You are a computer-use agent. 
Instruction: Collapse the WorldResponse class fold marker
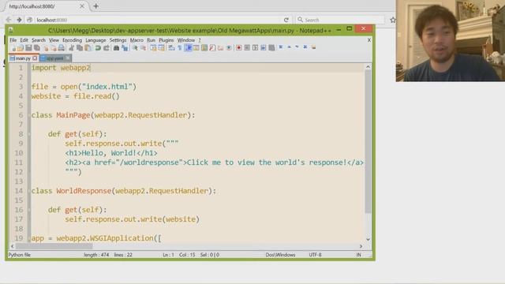(29, 191)
